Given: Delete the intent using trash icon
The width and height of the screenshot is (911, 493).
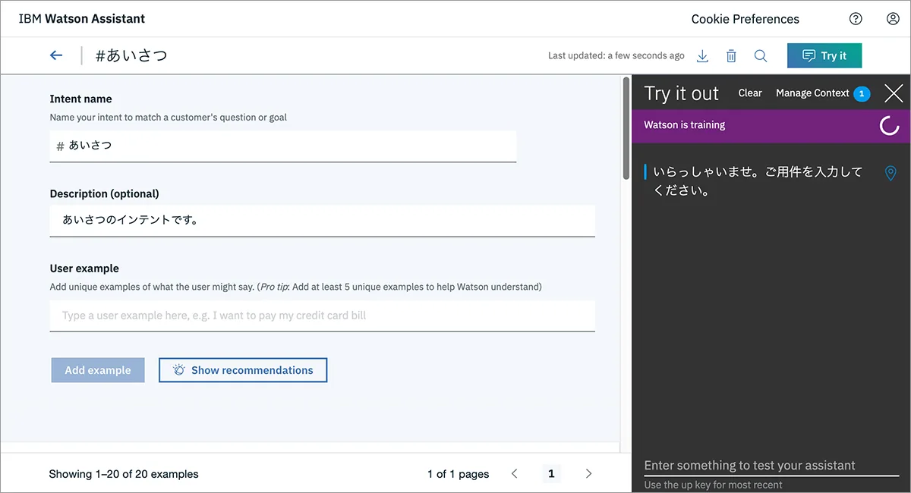Looking at the screenshot, I should (x=731, y=55).
